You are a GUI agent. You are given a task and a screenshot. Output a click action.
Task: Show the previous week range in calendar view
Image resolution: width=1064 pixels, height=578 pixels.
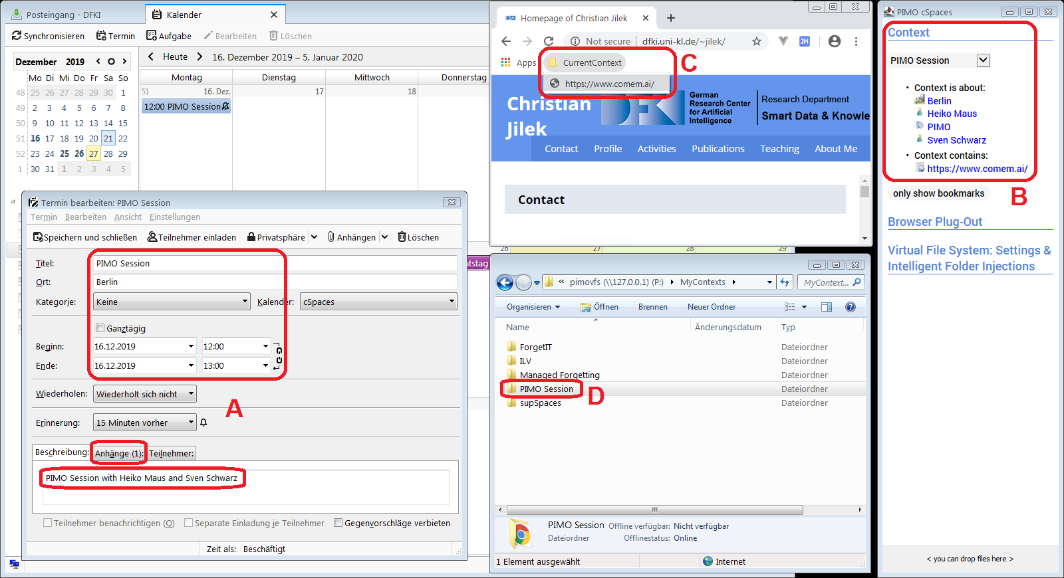(151, 57)
